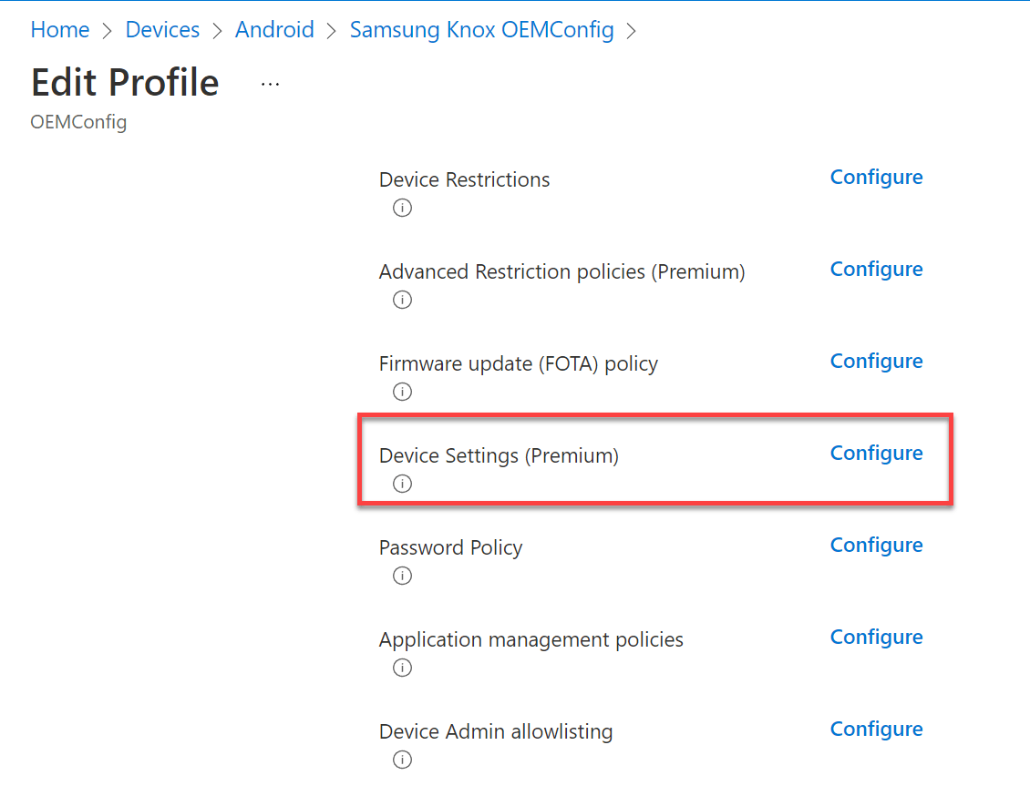Click info icon under Application management policies
The width and height of the screenshot is (1030, 796).
(x=402, y=668)
